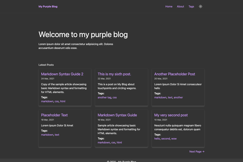Open the Markdown Syntax Guide 2 post
The height and width of the screenshot is (162, 243).
[62, 74]
